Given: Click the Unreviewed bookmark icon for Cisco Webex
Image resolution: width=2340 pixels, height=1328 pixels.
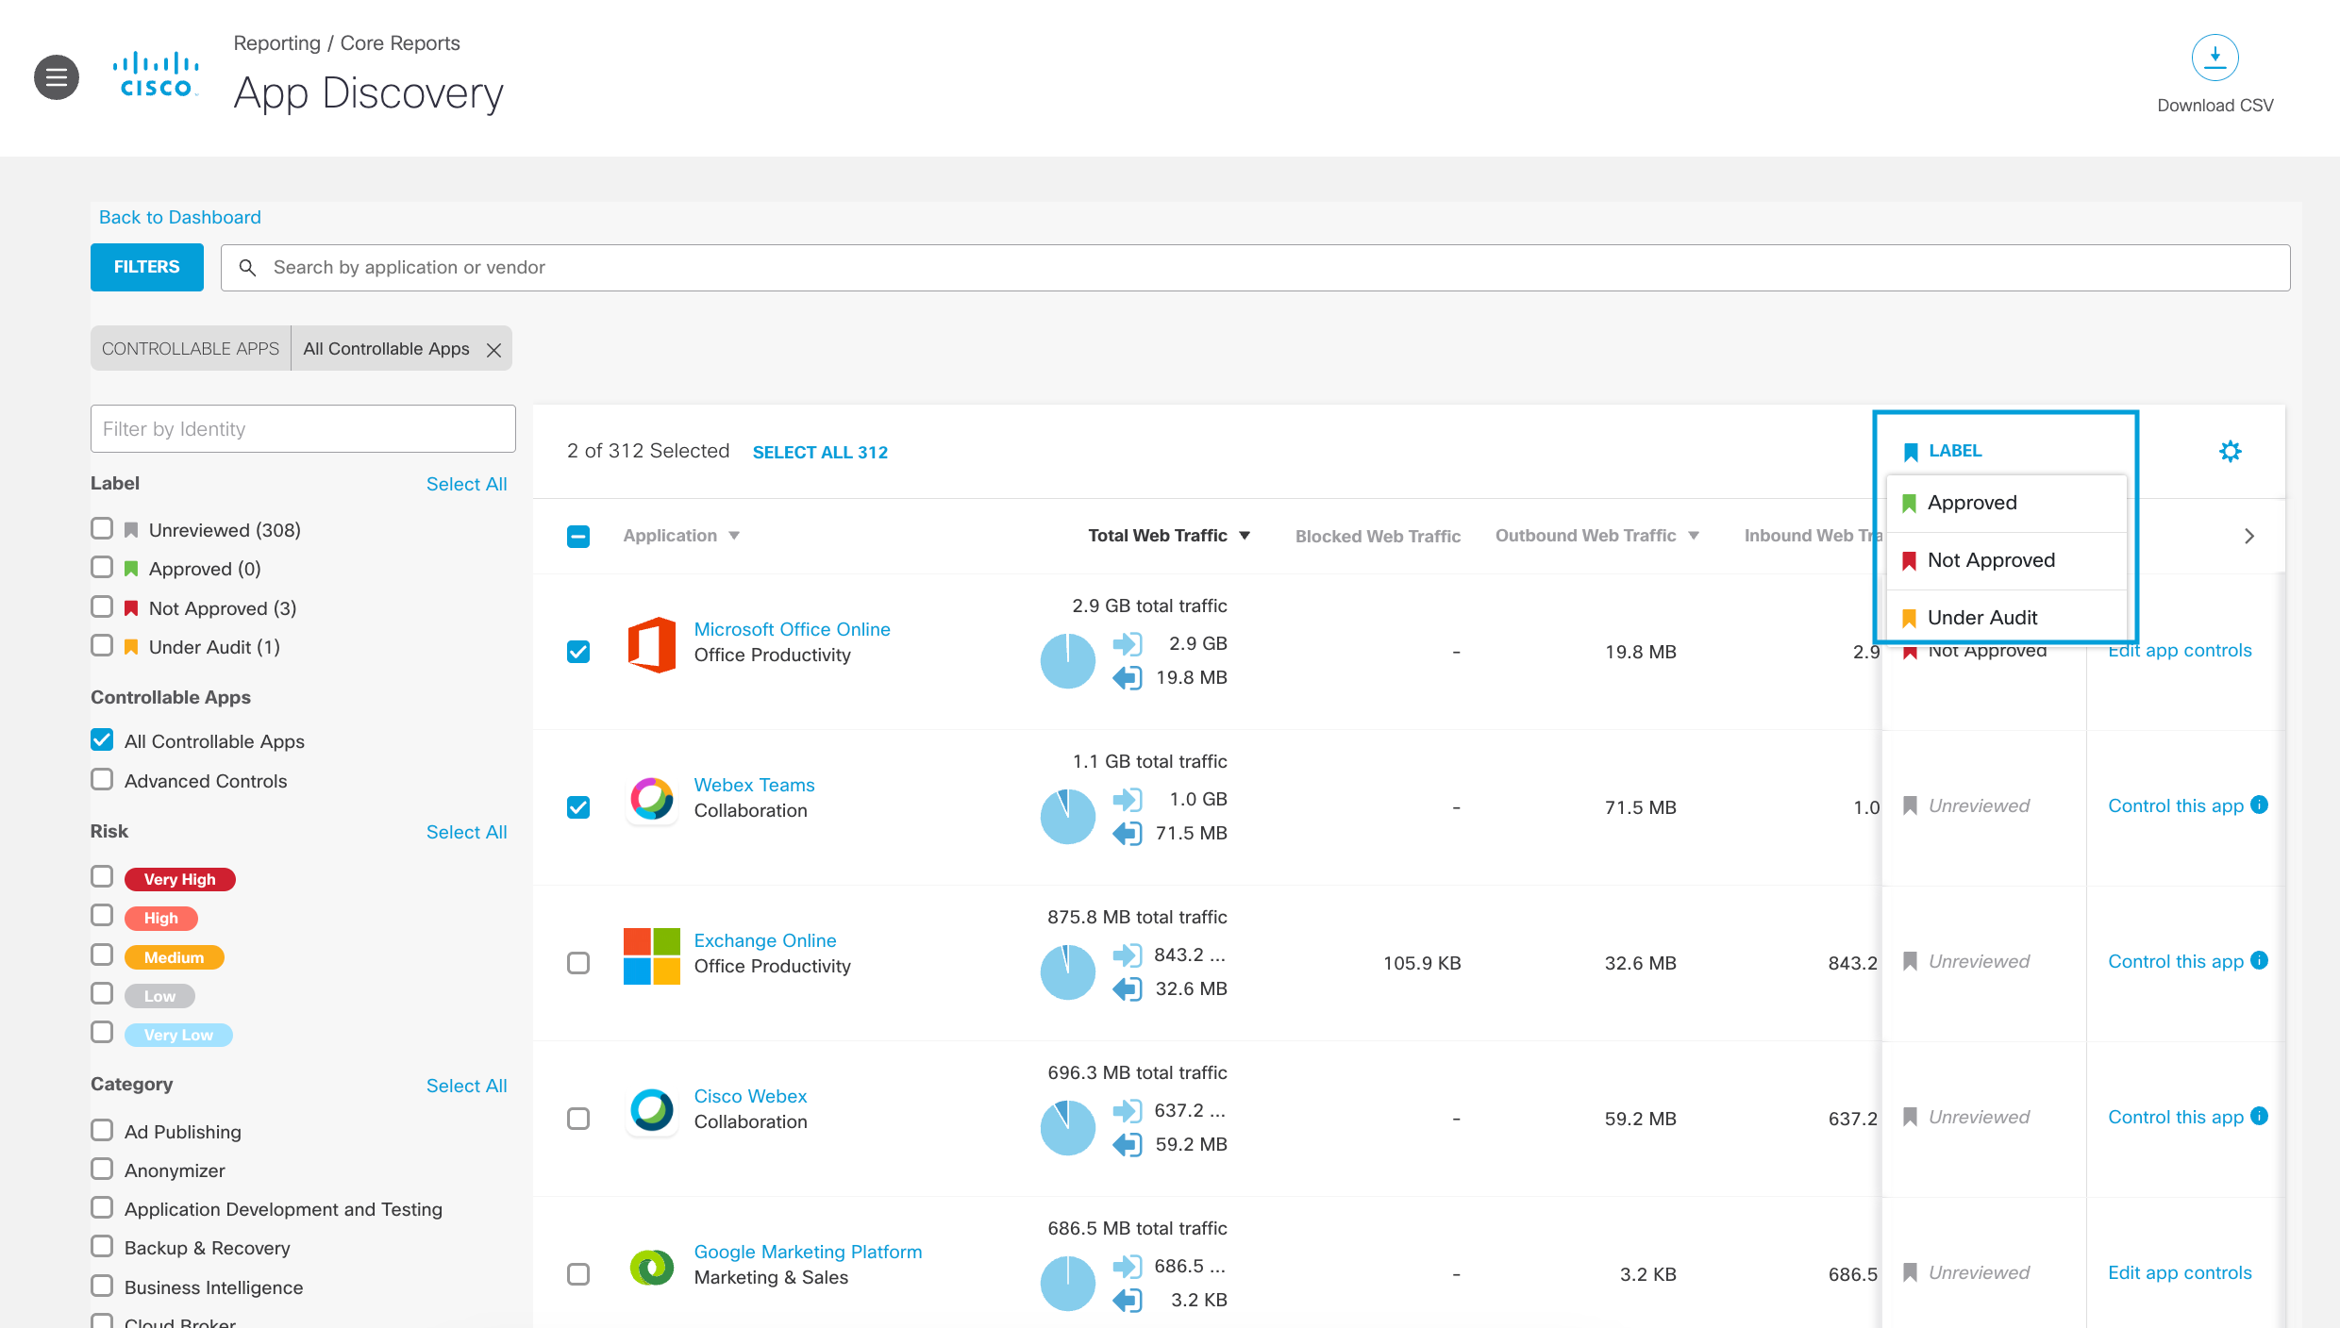Looking at the screenshot, I should [x=1910, y=1117].
